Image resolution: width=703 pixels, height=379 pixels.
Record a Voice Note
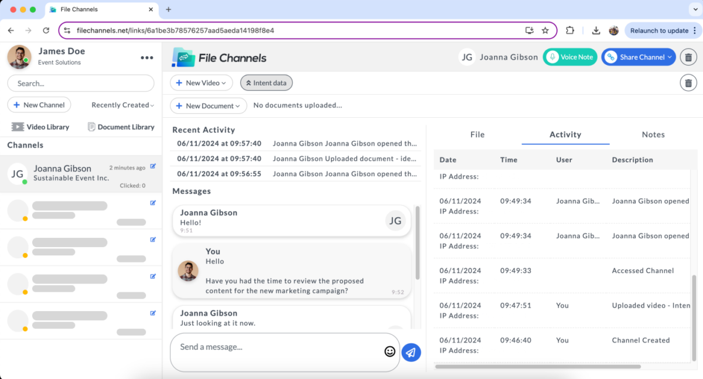pyautogui.click(x=570, y=57)
